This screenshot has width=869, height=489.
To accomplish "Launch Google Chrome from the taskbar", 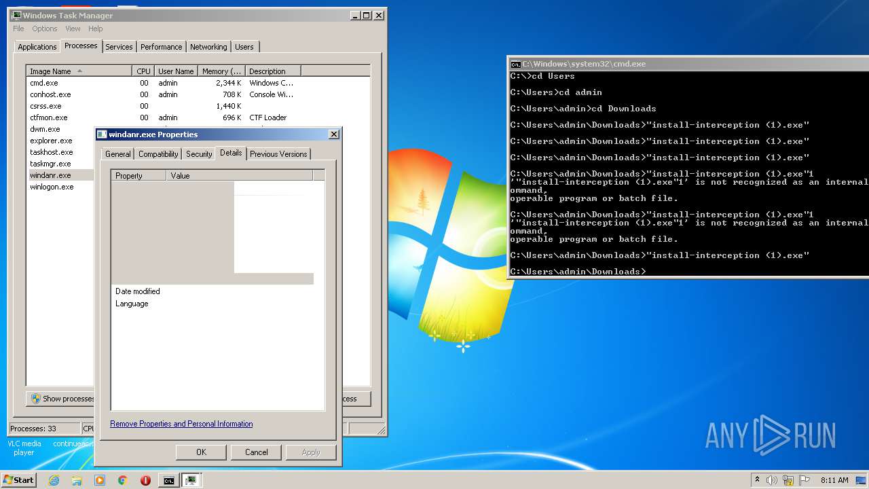I will 122,480.
